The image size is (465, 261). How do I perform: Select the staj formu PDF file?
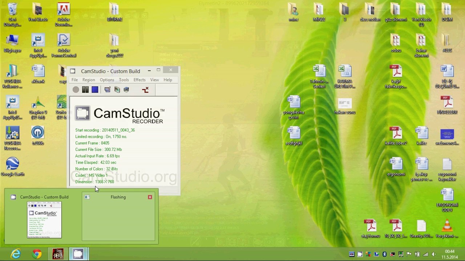click(x=370, y=229)
